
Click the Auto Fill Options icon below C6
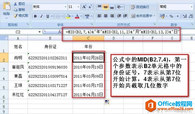[x=107, y=102]
